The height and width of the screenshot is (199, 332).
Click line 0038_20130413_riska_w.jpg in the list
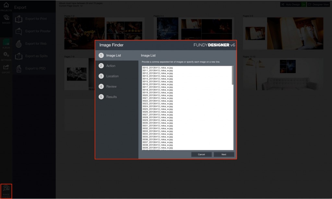coord(158,145)
